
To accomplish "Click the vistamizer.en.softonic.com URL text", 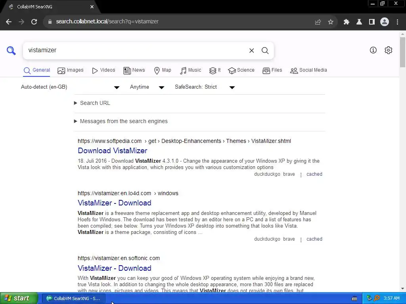I will pos(119,258).
